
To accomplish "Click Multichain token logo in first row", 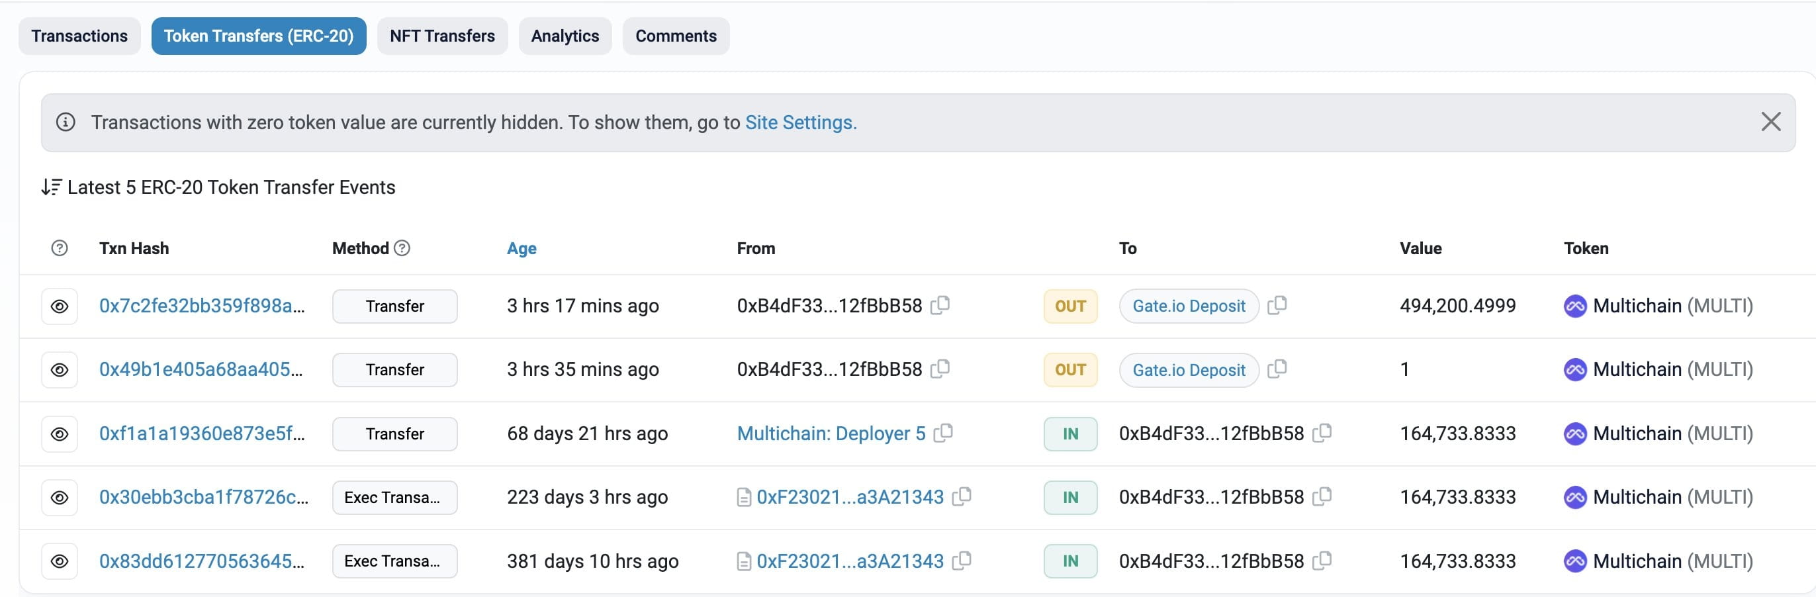I will pyautogui.click(x=1575, y=306).
